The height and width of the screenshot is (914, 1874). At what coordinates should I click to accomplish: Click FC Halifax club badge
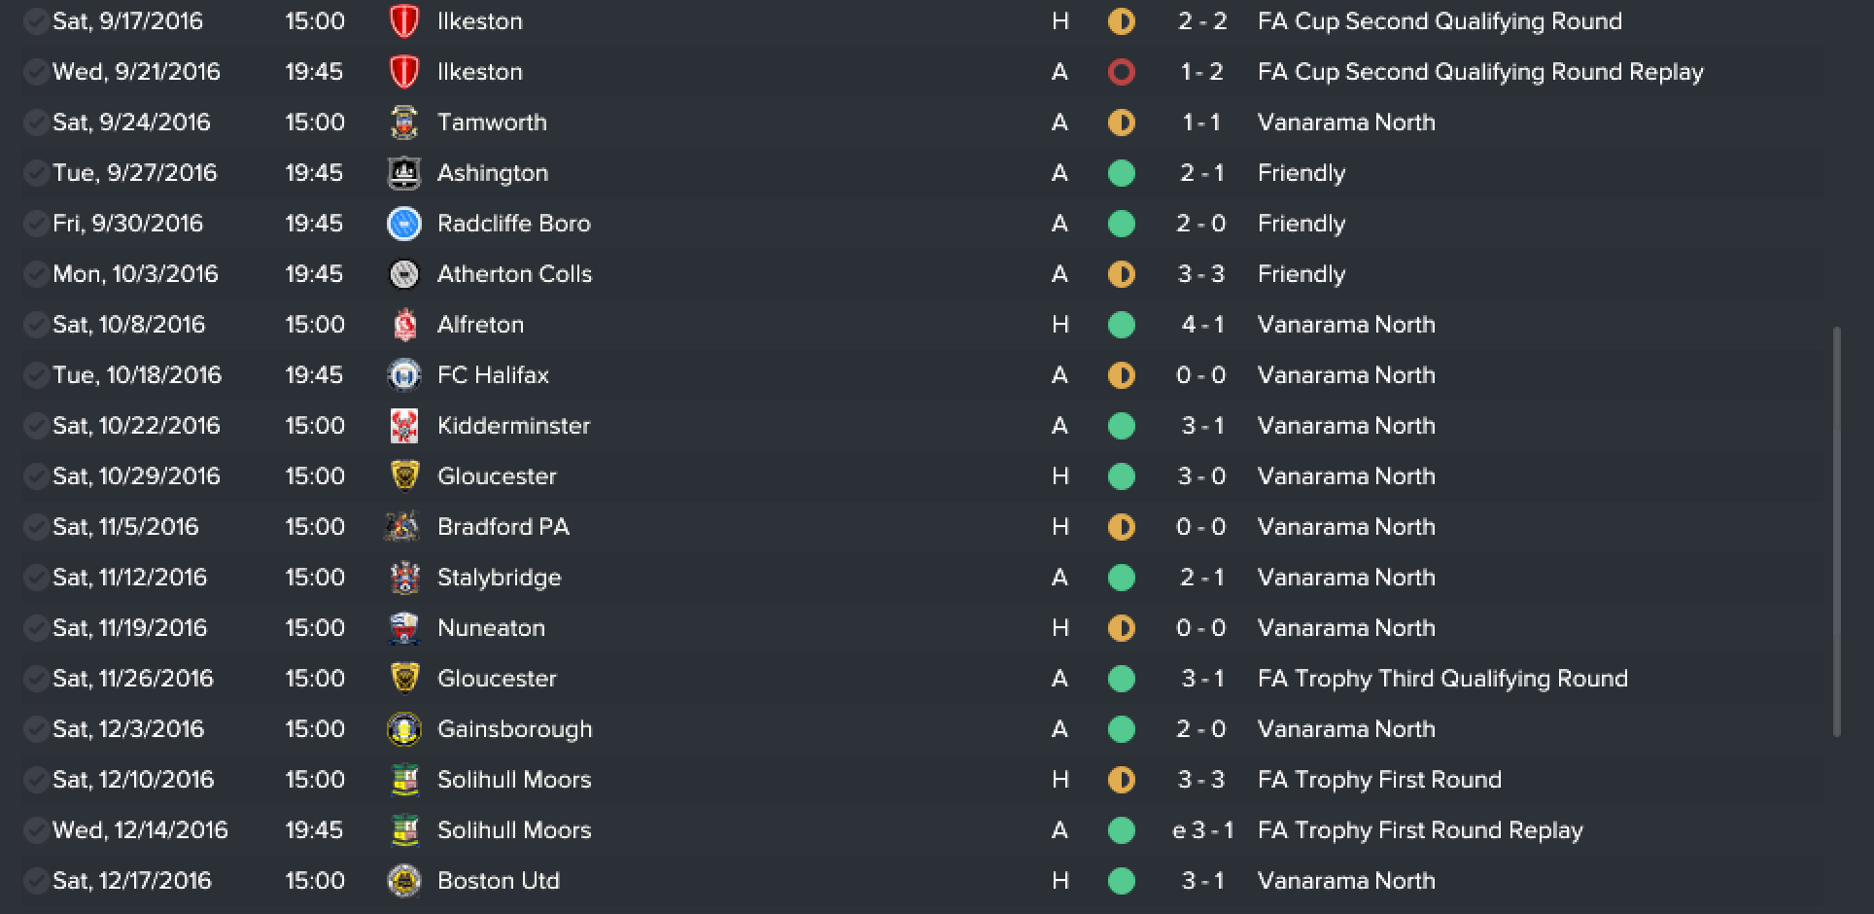pos(403,375)
